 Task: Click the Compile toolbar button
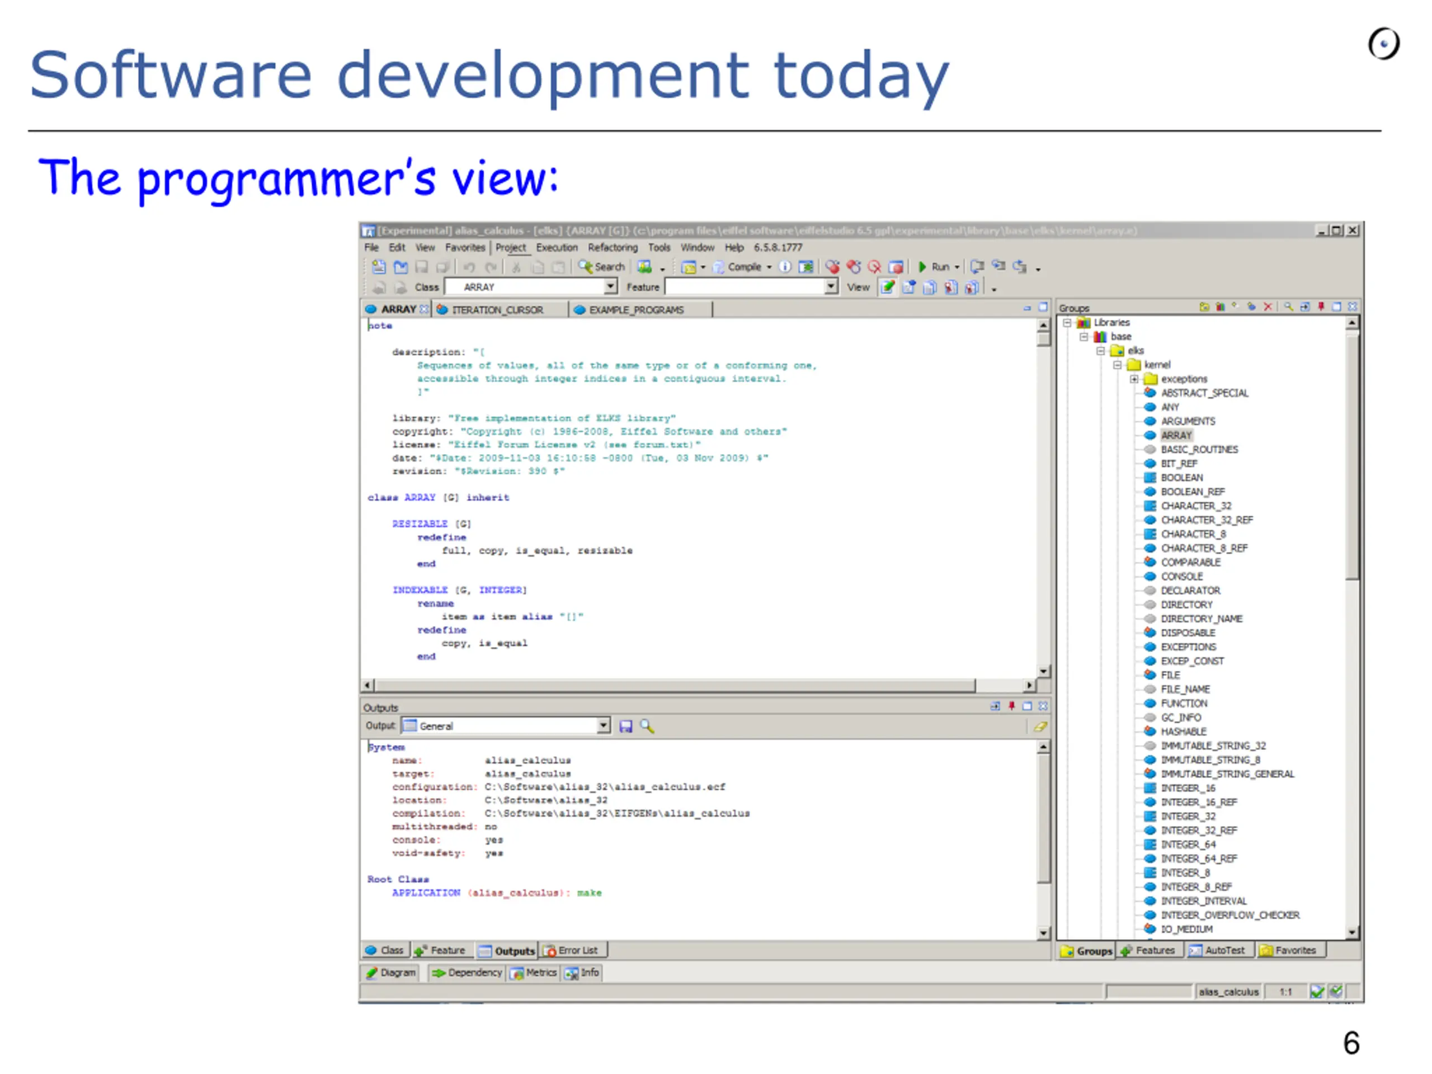(x=737, y=267)
